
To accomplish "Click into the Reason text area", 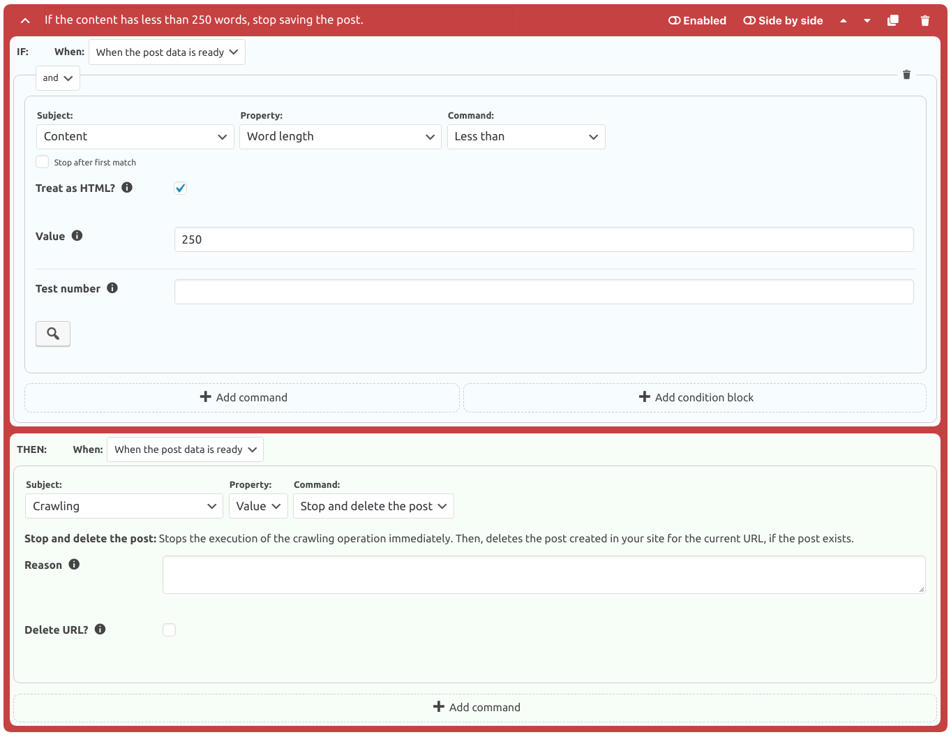I will click(544, 575).
